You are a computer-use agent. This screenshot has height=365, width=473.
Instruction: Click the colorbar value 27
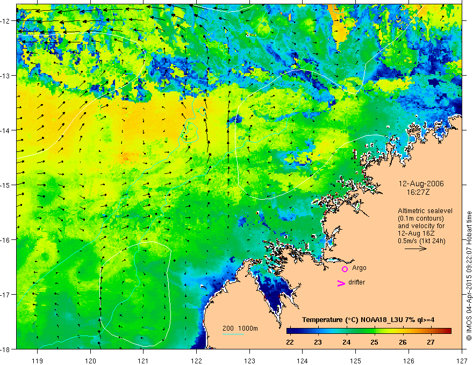(x=431, y=342)
